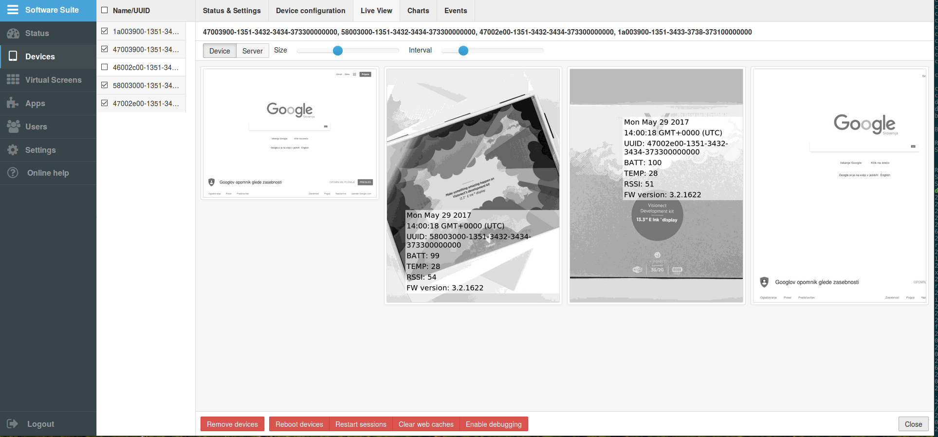The height and width of the screenshot is (437, 938).
Task: Uncheck device 58003000-1351-34 checkbox
Action: pos(104,85)
